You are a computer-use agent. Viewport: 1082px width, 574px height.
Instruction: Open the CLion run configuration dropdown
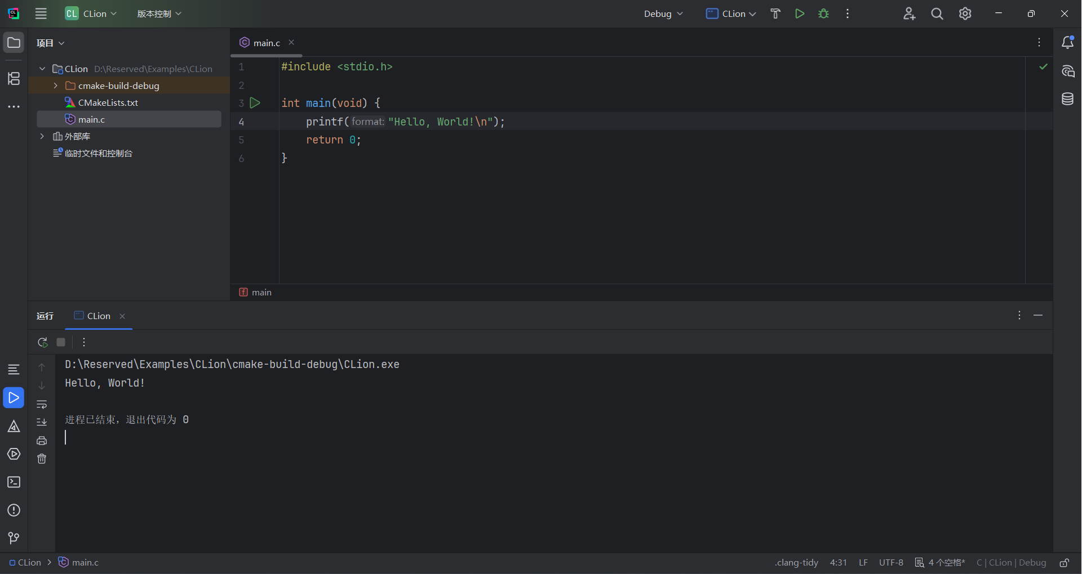click(731, 14)
